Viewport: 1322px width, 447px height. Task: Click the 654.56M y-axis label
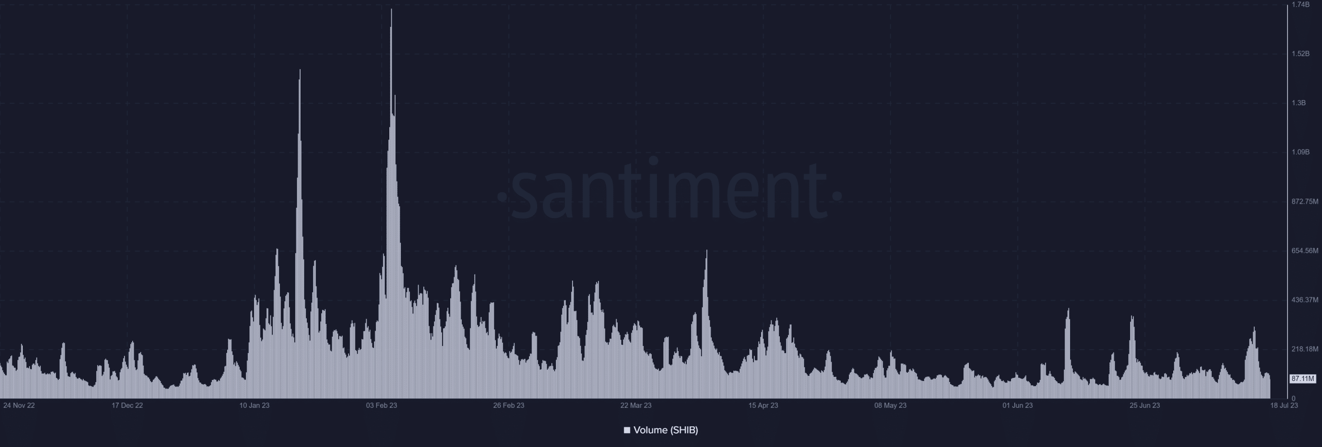coord(1304,251)
